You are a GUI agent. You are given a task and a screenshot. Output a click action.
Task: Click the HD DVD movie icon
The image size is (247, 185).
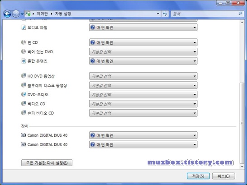(24, 76)
